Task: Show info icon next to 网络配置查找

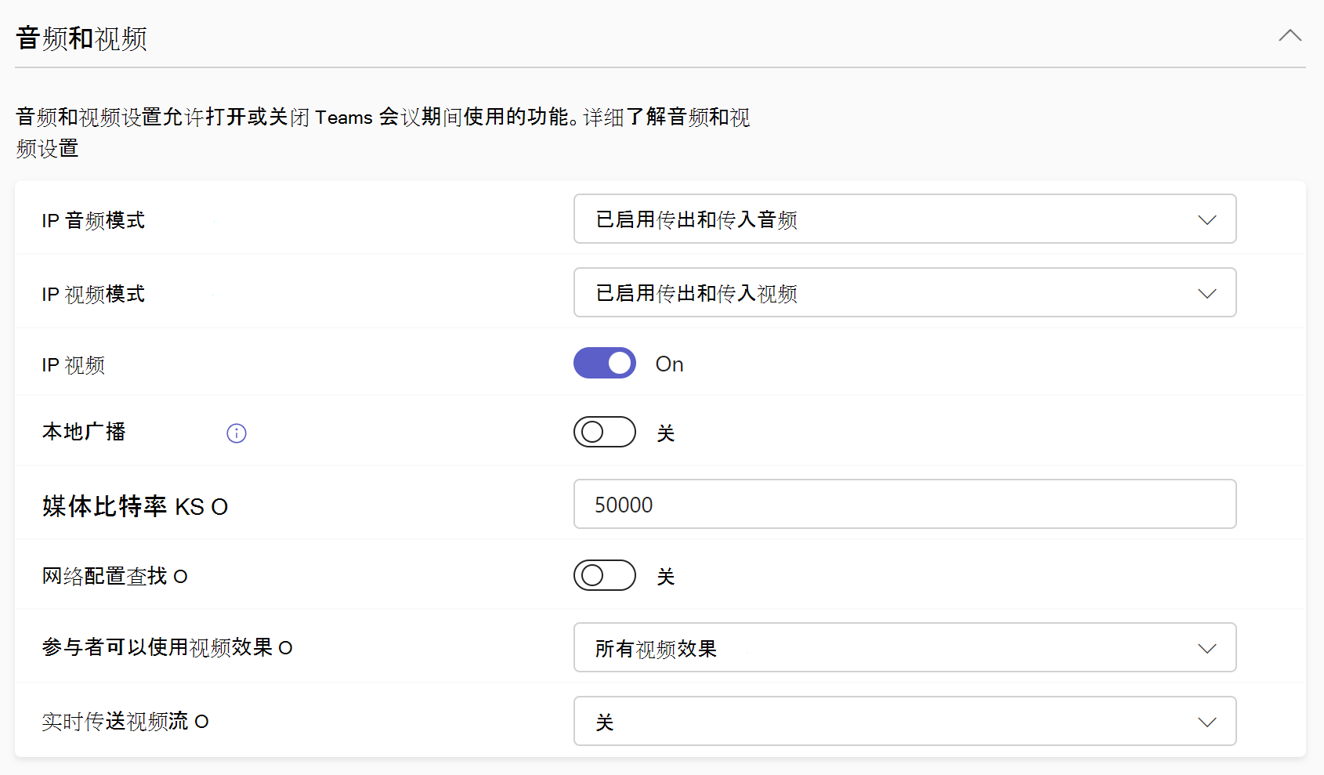Action: (x=180, y=578)
